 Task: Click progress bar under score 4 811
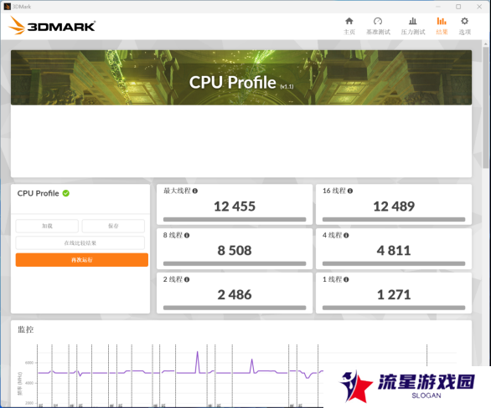click(x=394, y=263)
